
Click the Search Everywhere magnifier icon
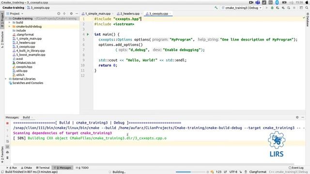[307, 8]
